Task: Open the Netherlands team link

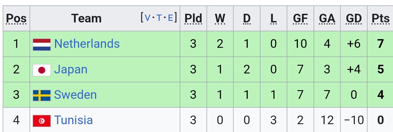Action: pos(87,44)
